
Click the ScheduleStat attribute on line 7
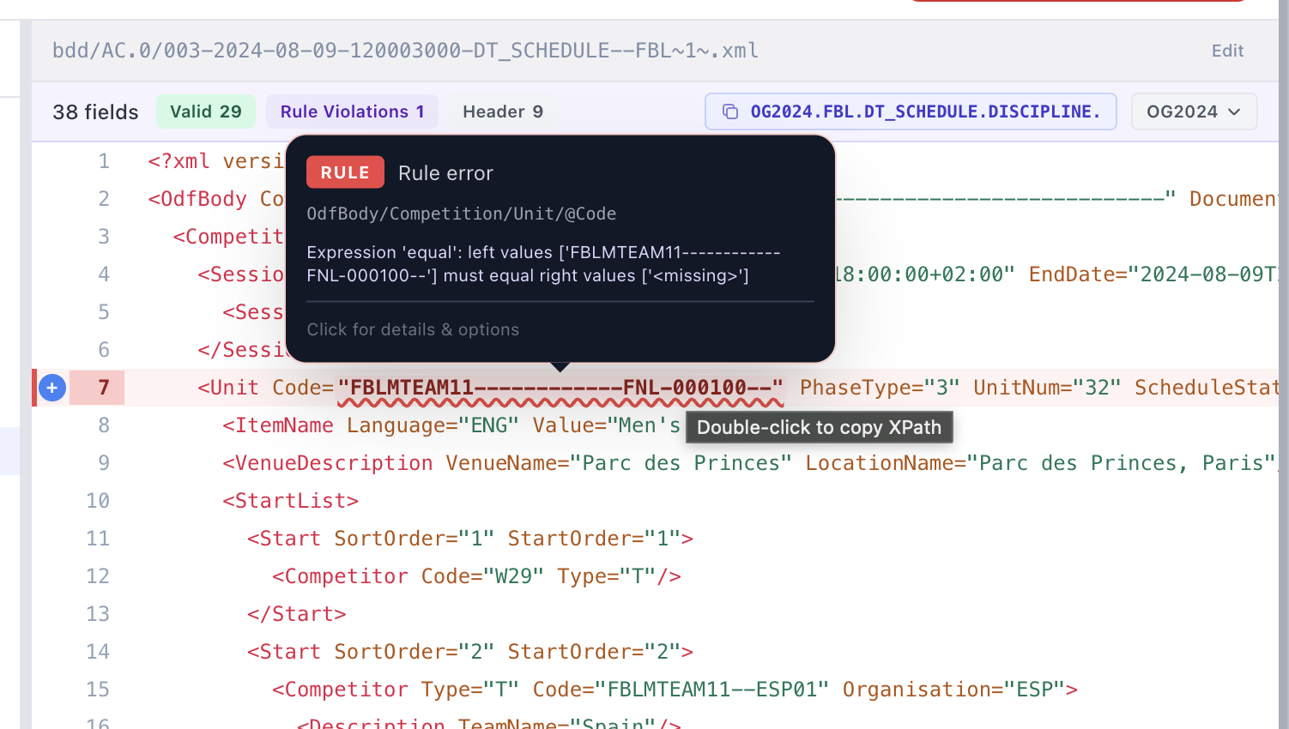coord(1205,388)
